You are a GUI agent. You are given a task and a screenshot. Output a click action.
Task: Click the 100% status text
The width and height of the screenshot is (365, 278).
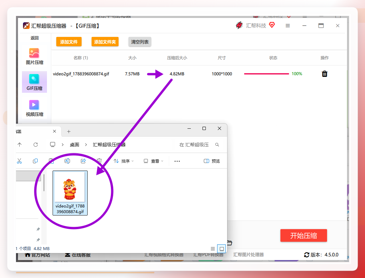click(x=297, y=74)
